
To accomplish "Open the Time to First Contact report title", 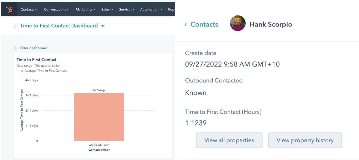I will (x=36, y=60).
